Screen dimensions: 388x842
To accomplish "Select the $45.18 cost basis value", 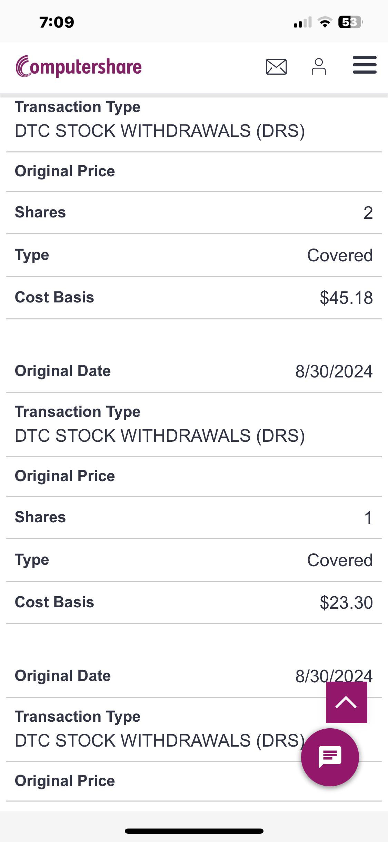I will tap(346, 298).
